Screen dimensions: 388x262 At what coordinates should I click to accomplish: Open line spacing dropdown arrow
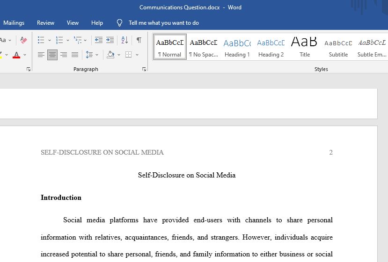coord(97,55)
